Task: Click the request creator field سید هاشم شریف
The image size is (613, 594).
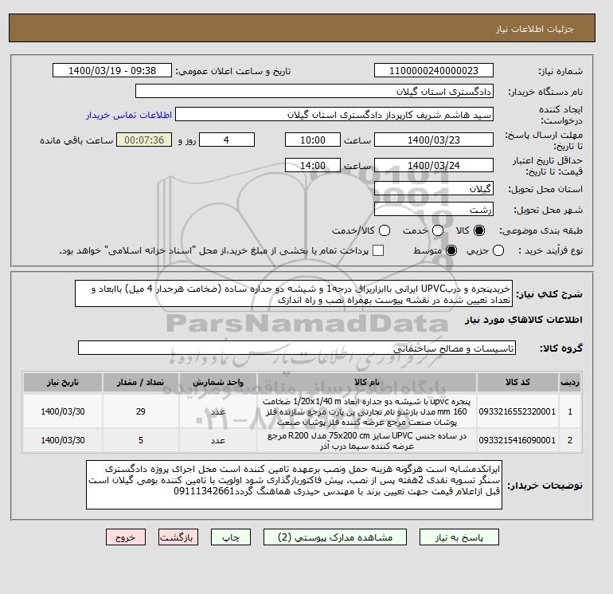Action: pos(334,114)
